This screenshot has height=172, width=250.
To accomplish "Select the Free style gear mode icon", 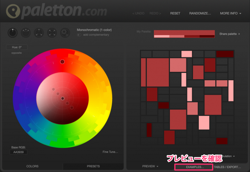I will 65,33.
